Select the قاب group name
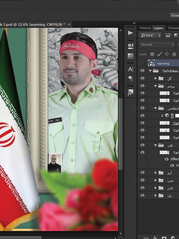 click(170, 145)
